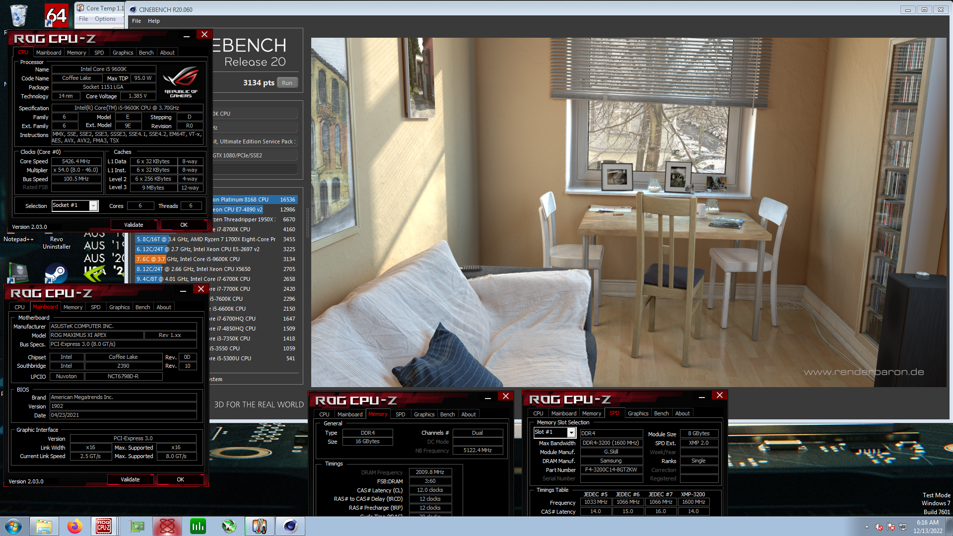Viewport: 953px width, 536px height.
Task: Select SPD tab in Memory window
Action: (400, 414)
